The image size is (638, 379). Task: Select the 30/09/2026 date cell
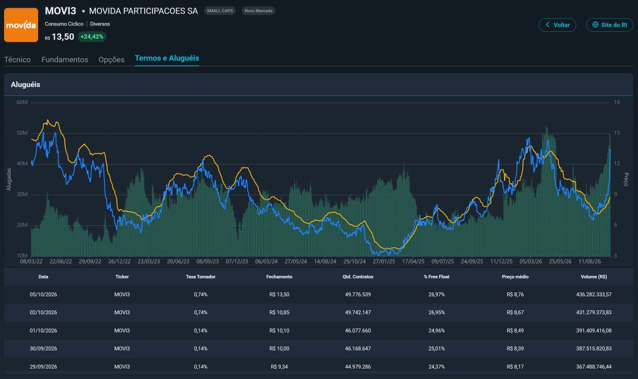43,348
